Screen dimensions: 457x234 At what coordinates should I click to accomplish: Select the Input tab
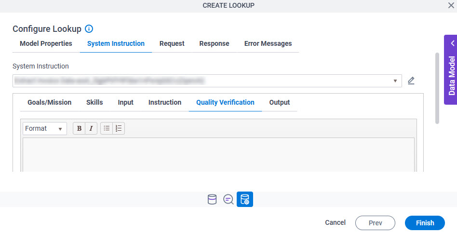(126, 102)
